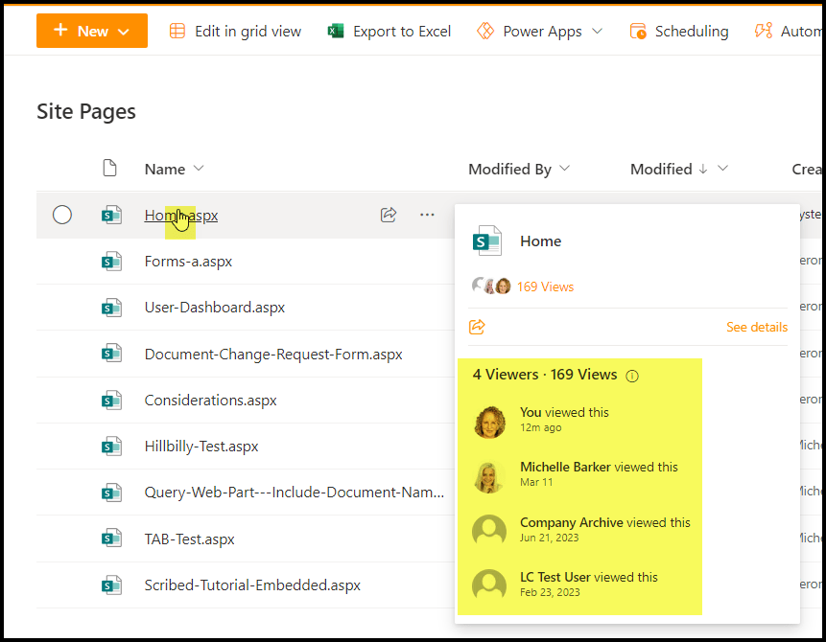Screen dimensions: 826x642
Task: Click the Scheduling calendar icon
Action: point(638,31)
